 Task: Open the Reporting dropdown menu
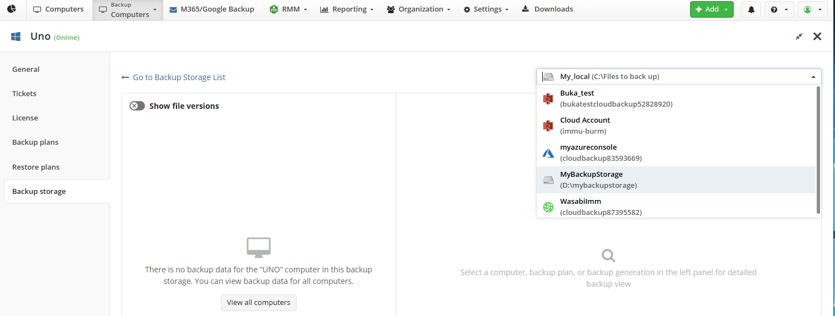coord(346,9)
